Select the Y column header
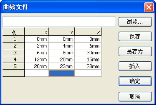The height and width of the screenshot is (105, 156). (62, 32)
